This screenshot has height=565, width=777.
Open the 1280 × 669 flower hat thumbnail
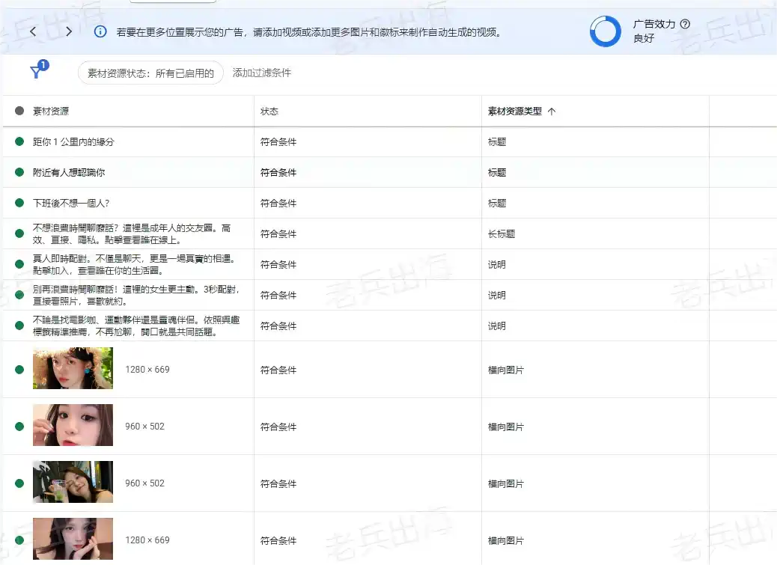click(73, 368)
